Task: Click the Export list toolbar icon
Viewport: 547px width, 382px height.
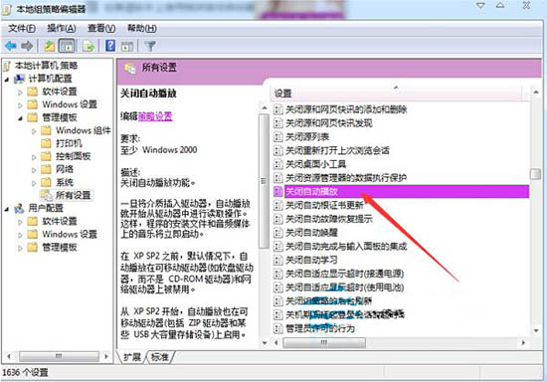Action: [89, 46]
